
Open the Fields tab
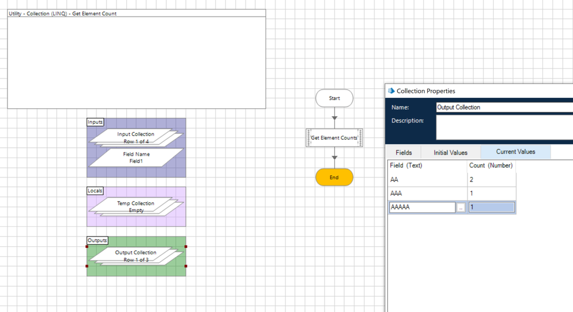(x=404, y=152)
